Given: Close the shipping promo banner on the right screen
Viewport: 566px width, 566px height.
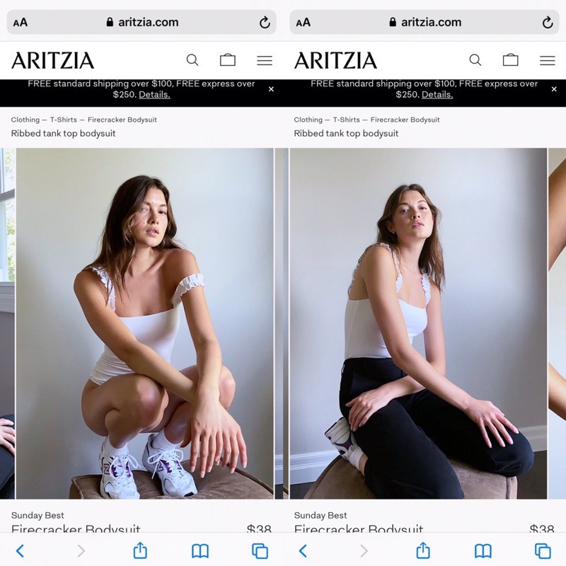Looking at the screenshot, I should [x=554, y=89].
